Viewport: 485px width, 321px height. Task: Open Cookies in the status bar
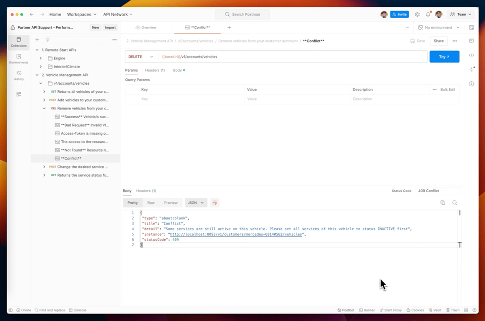415,310
